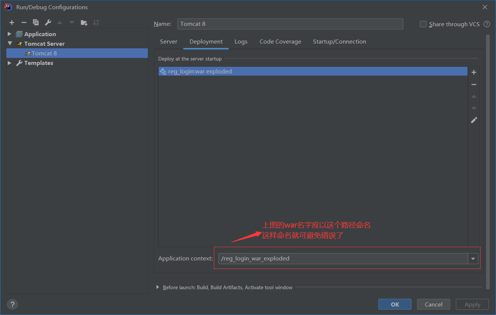The width and height of the screenshot is (496, 315).
Task: Add artifact to deployment list
Action: [474, 72]
